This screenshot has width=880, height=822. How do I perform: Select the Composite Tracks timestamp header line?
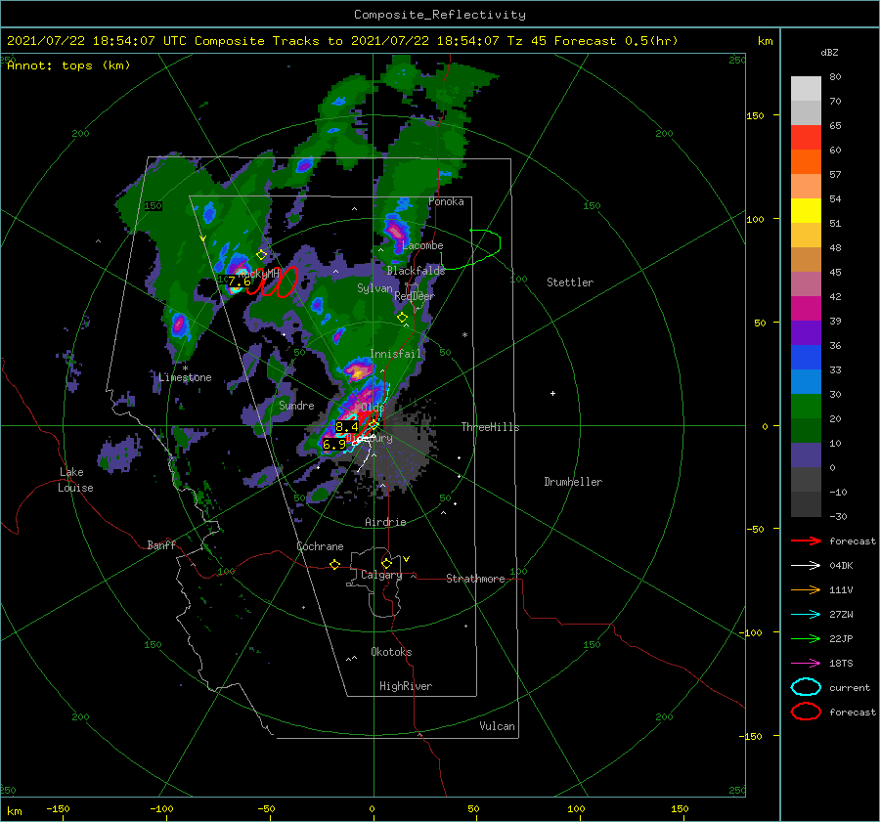pyautogui.click(x=342, y=41)
